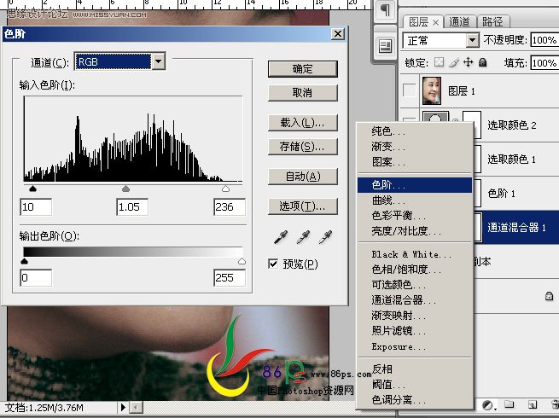Click output levels white slider
The image size is (559, 418).
242,261
